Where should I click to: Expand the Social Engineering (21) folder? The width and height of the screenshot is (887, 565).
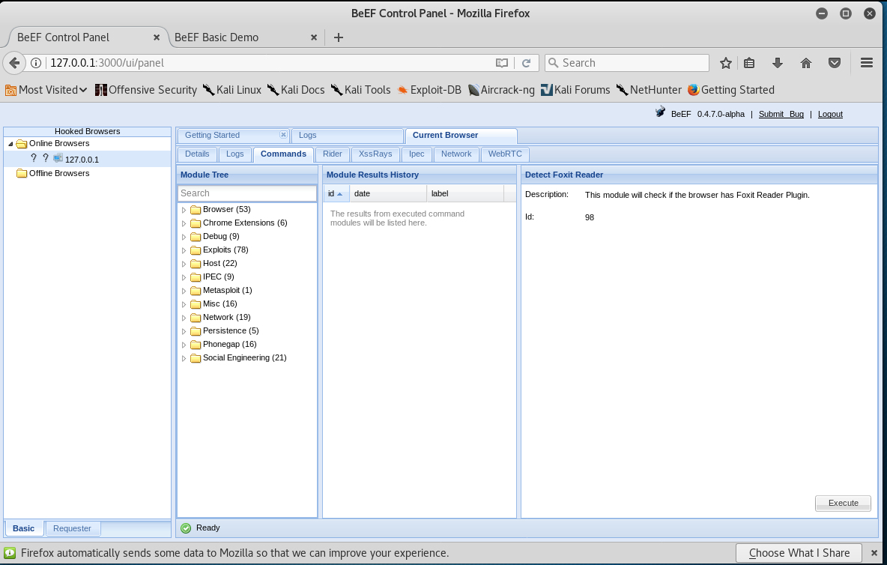pyautogui.click(x=184, y=358)
